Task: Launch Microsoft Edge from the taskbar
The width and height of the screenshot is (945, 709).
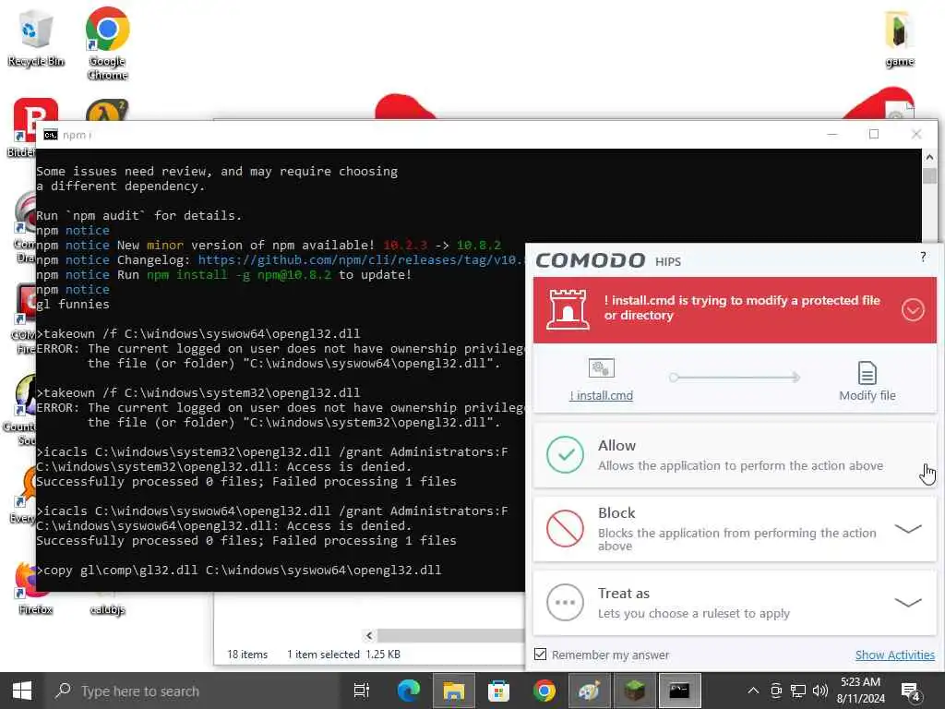Action: (x=408, y=691)
